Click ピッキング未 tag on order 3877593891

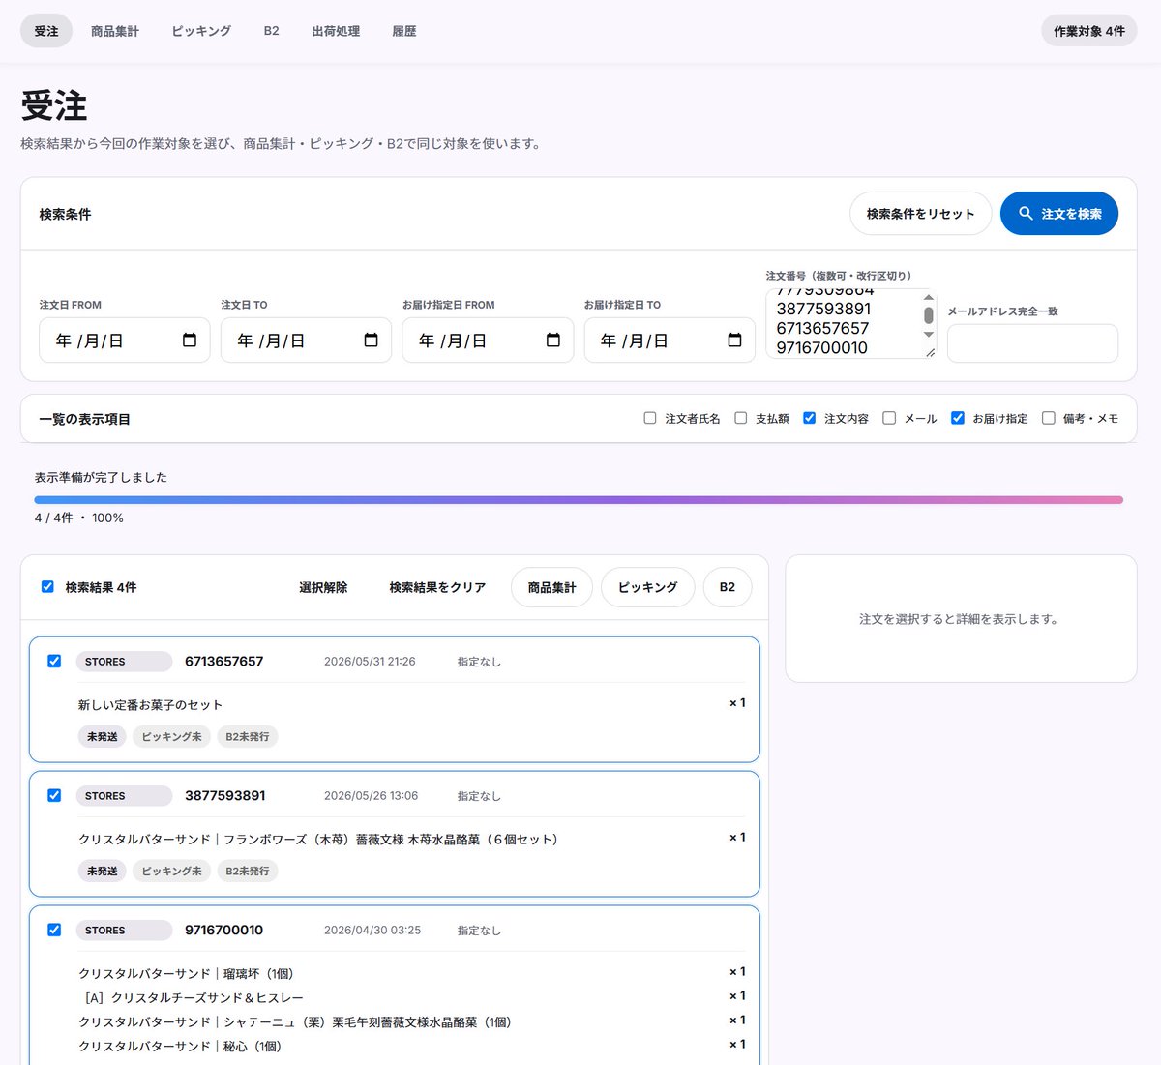pyautogui.click(x=172, y=872)
